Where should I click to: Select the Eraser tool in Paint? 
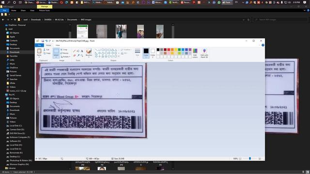[x=74, y=56]
